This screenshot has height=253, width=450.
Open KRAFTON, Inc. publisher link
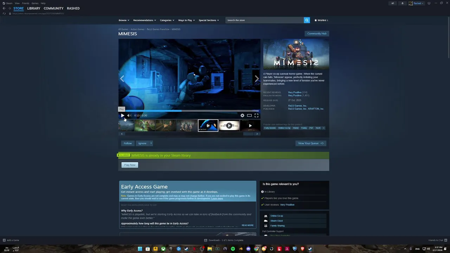pyautogui.click(x=316, y=109)
